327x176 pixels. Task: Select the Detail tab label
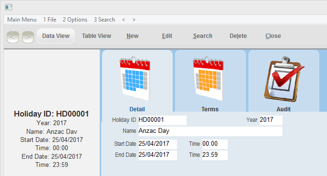click(x=137, y=109)
